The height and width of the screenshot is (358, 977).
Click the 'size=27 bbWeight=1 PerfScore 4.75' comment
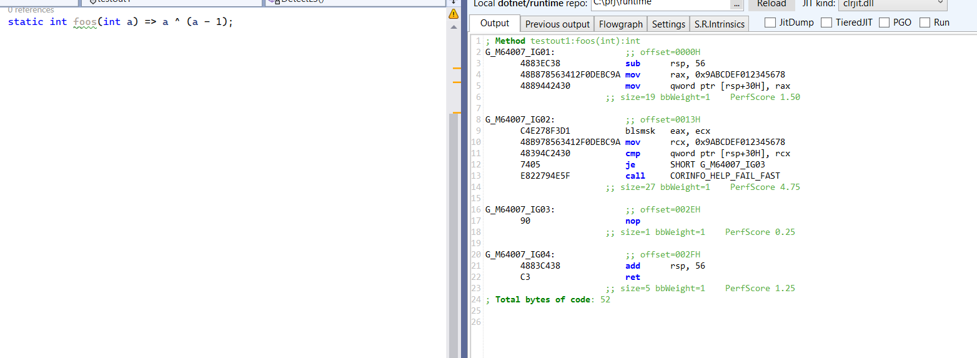[703, 187]
